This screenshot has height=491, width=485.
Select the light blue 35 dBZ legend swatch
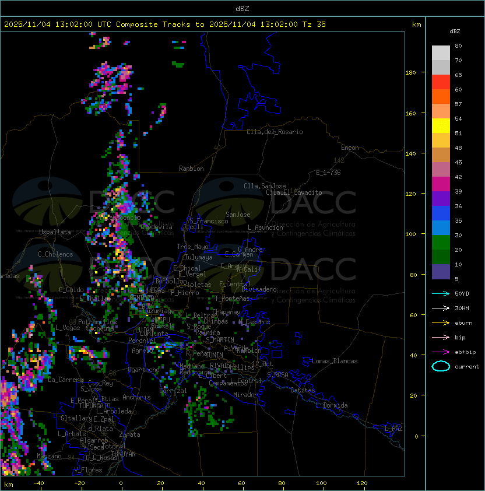pyautogui.click(x=441, y=227)
